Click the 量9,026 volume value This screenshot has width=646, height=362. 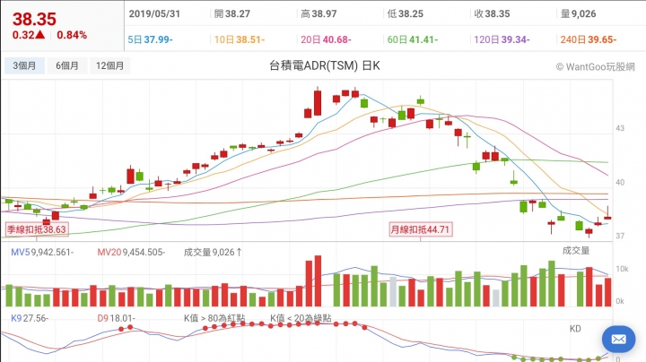pyautogui.click(x=579, y=13)
